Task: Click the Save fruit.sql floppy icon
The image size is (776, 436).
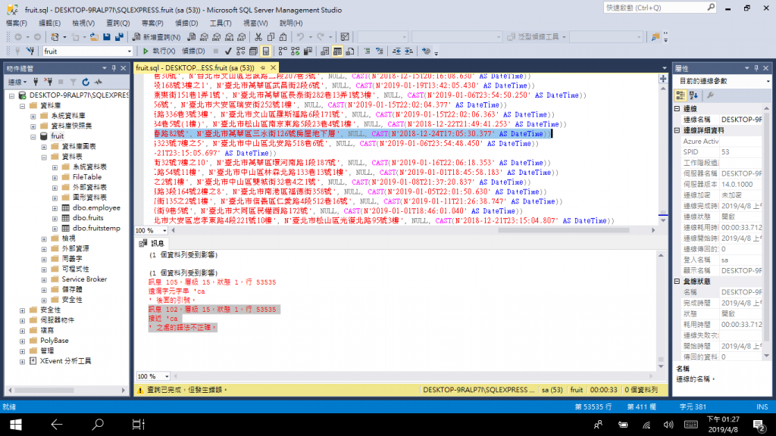Action: (106, 37)
